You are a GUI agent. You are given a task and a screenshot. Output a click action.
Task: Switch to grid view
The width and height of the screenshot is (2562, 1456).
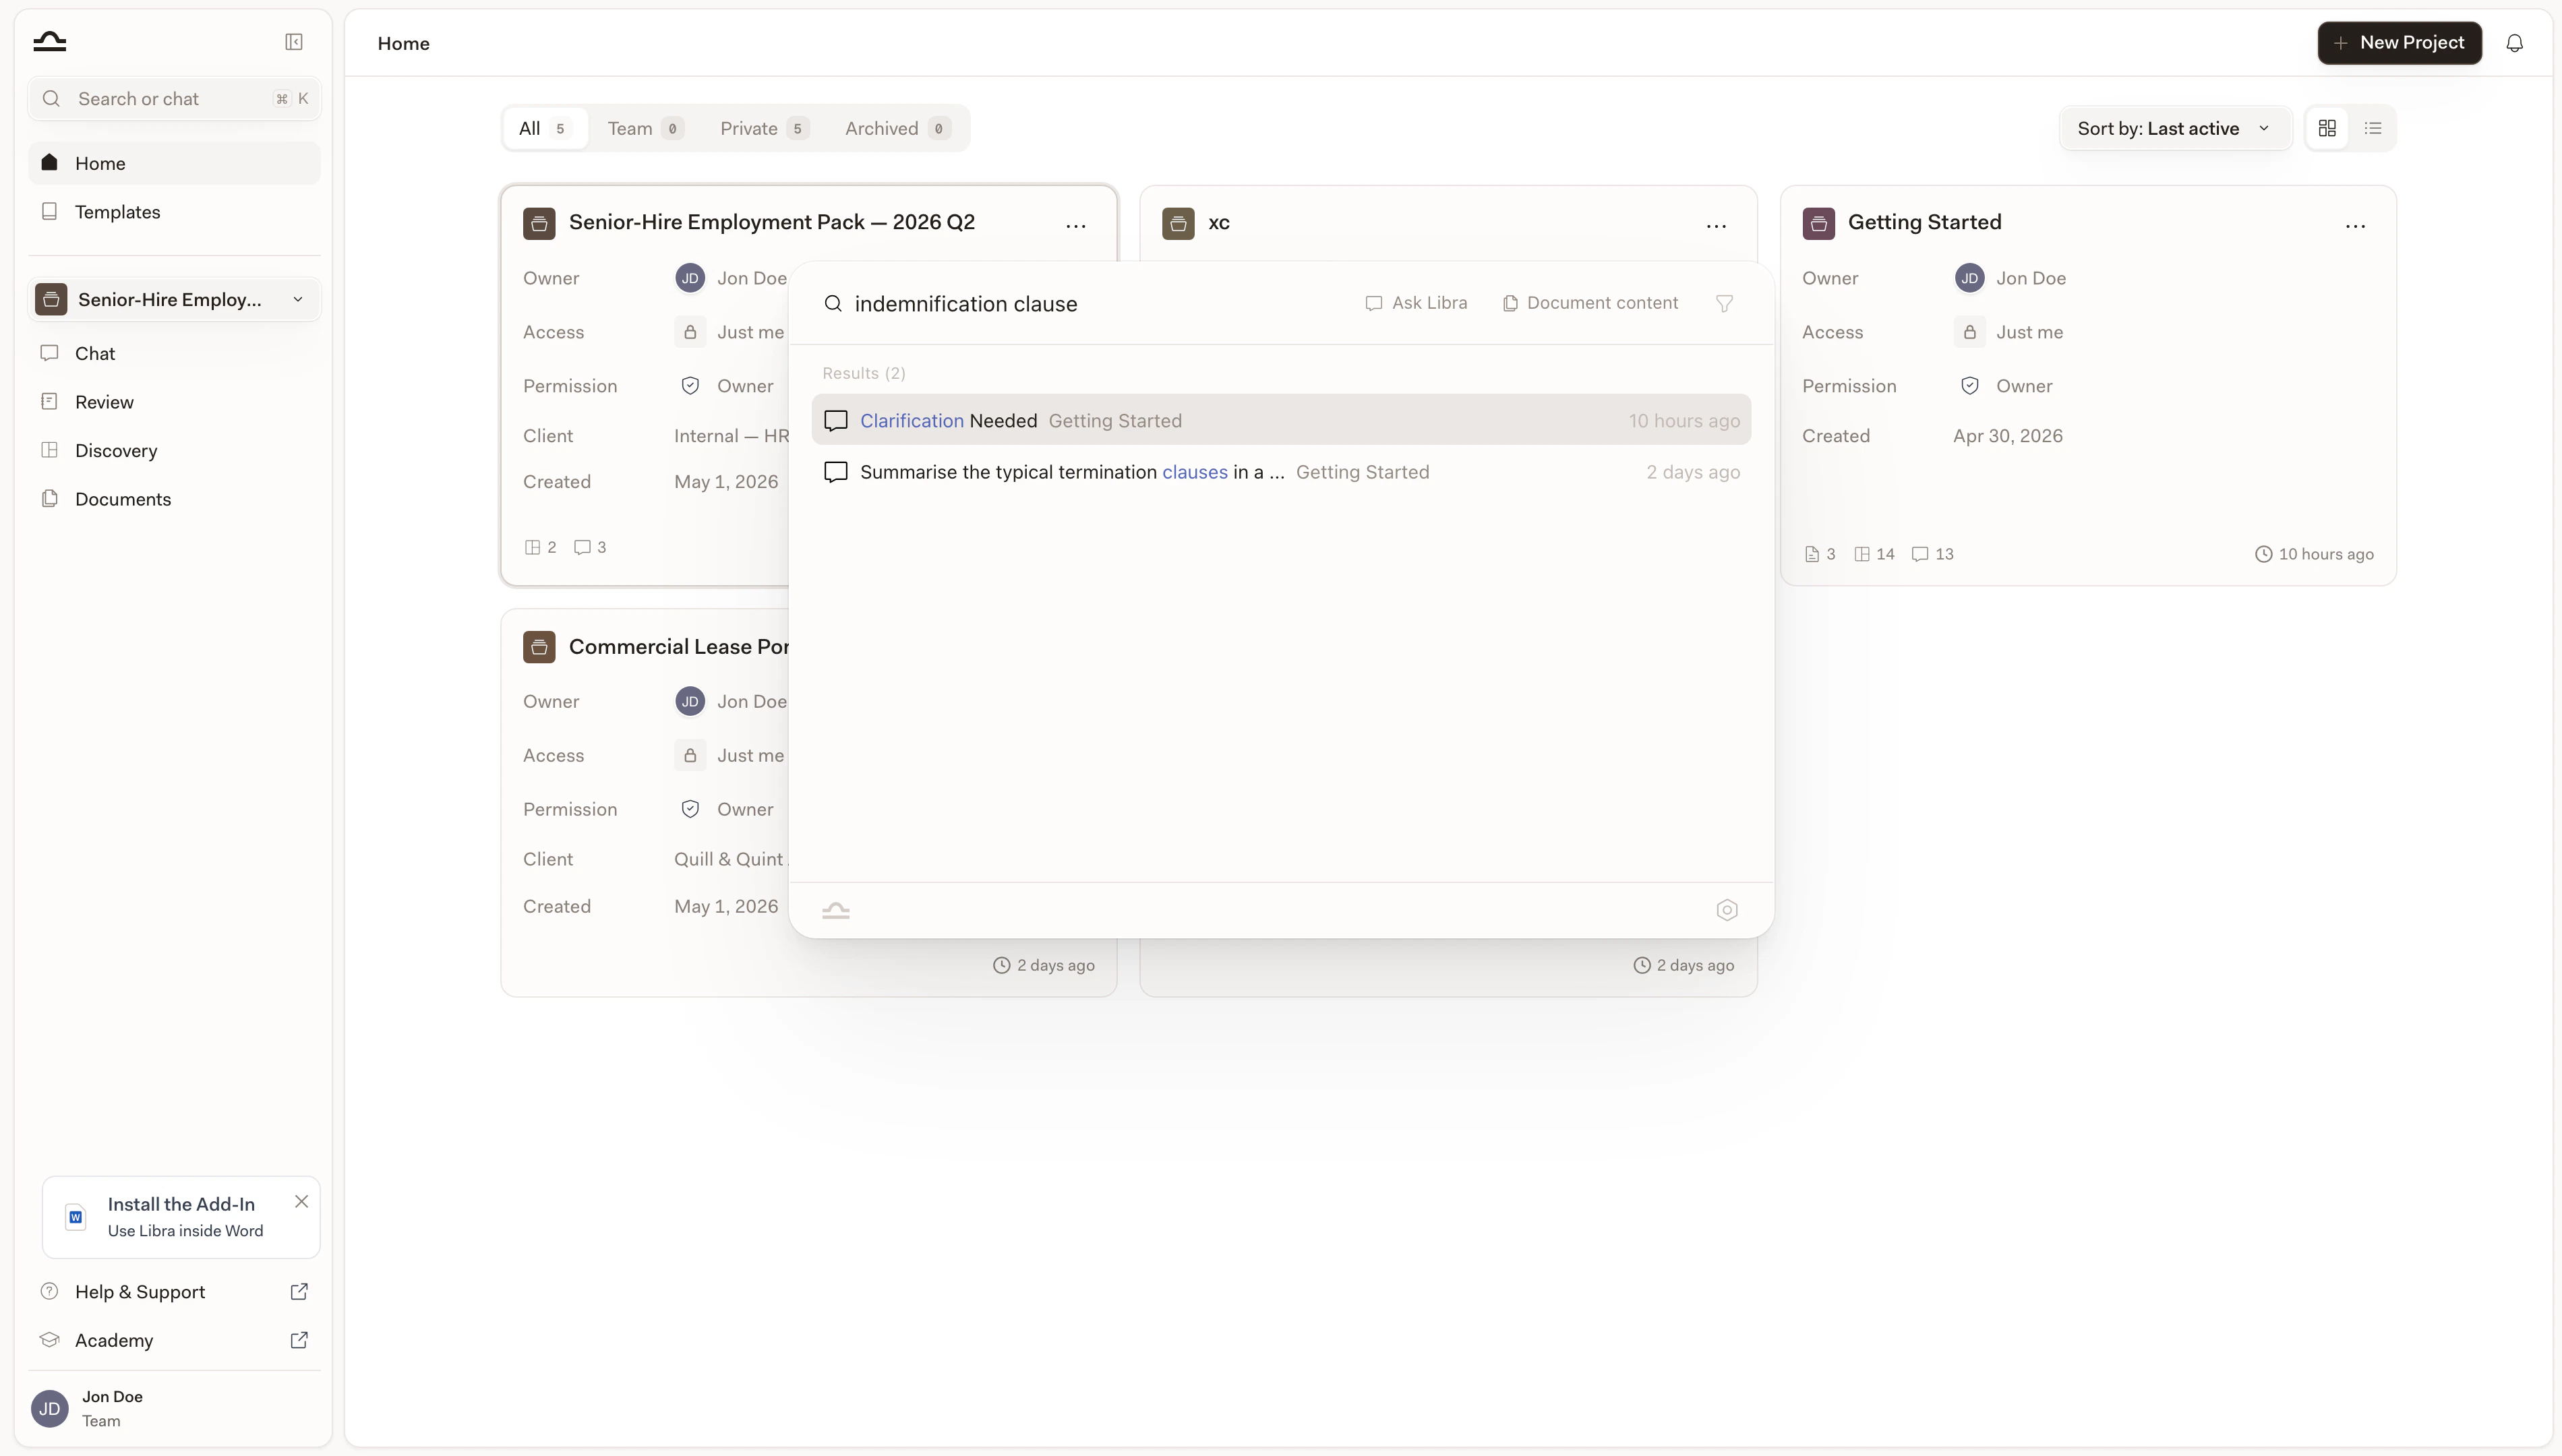click(2327, 128)
